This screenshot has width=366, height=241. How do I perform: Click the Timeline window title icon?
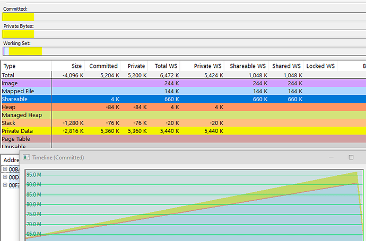coord(27,157)
